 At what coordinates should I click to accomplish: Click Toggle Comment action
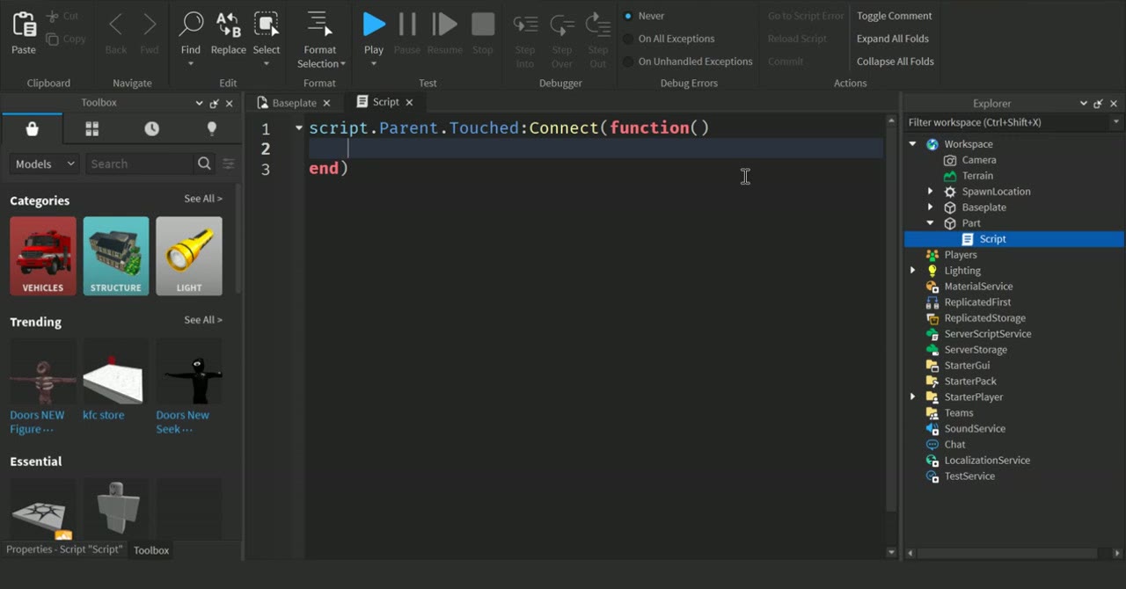pos(894,16)
